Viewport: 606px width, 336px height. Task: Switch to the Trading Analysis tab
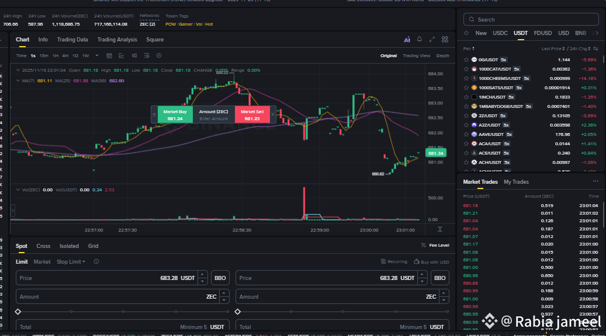117,39
